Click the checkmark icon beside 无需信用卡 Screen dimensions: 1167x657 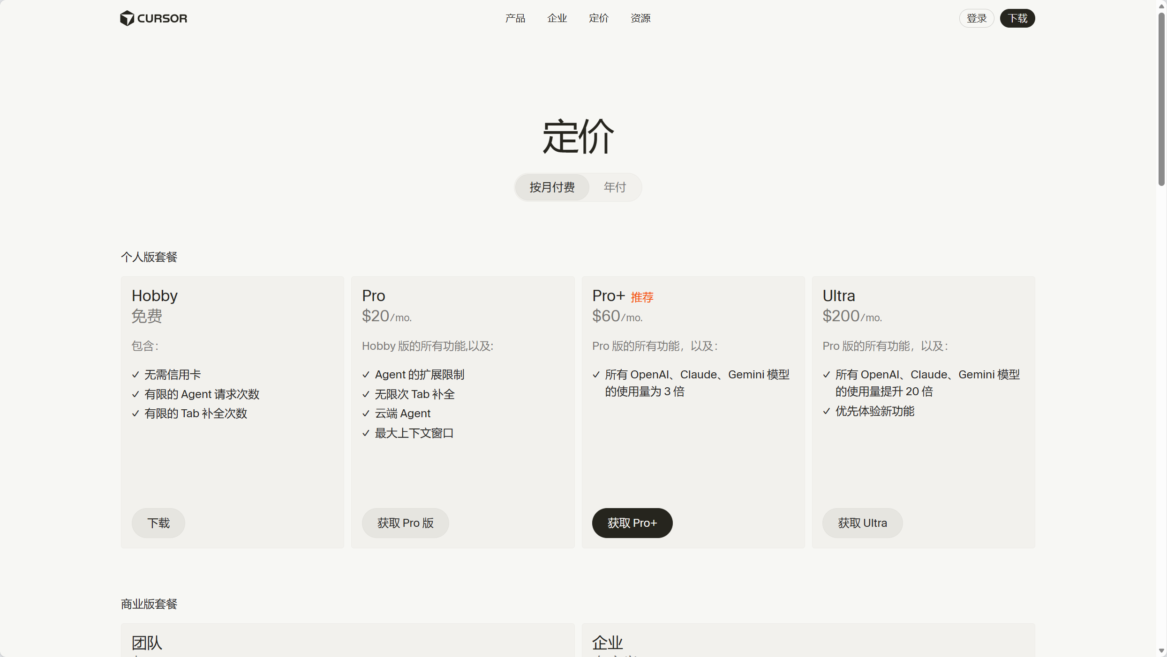tap(136, 375)
